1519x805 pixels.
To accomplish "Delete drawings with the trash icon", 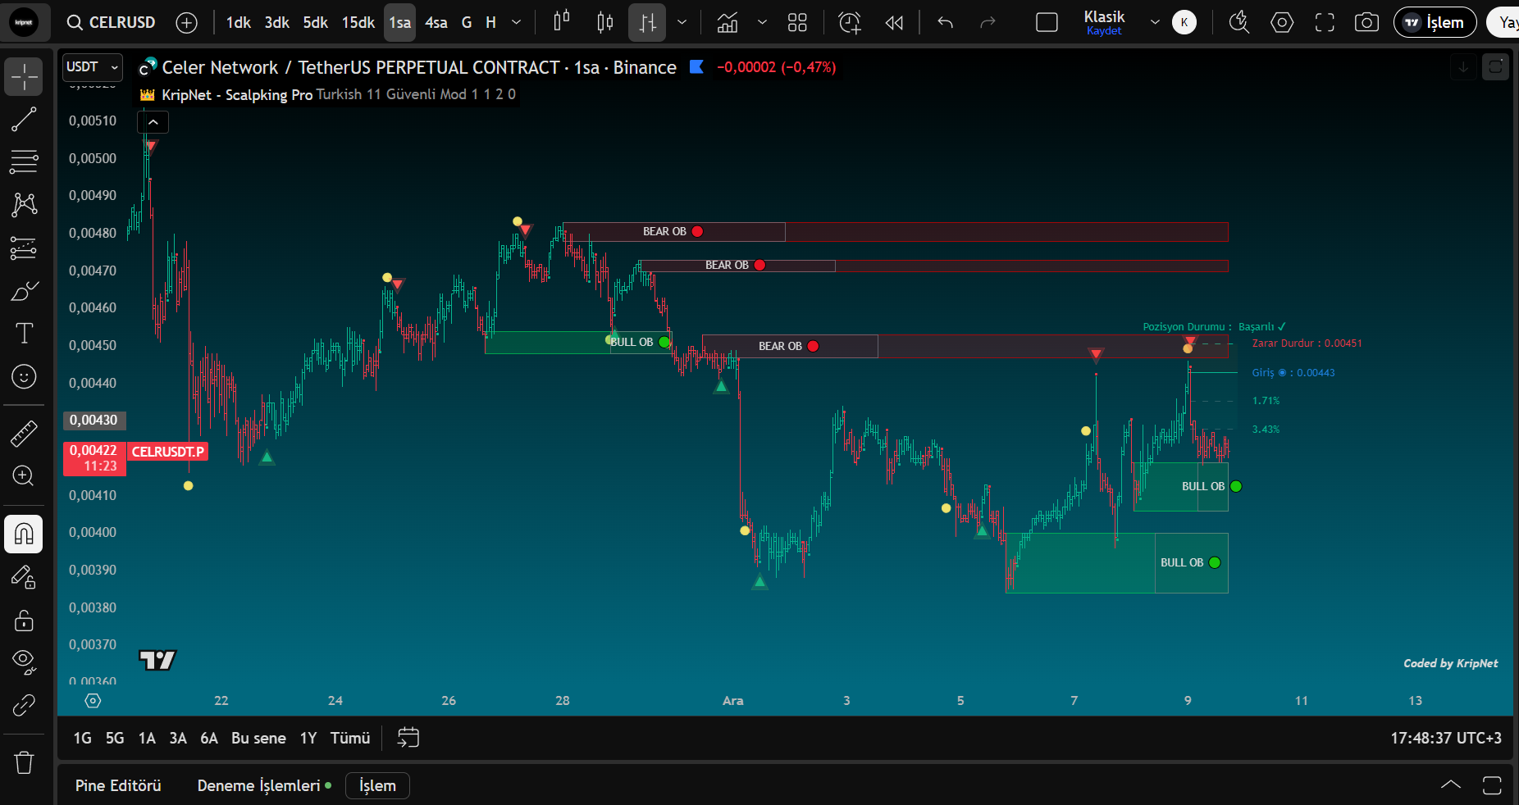I will tap(24, 762).
